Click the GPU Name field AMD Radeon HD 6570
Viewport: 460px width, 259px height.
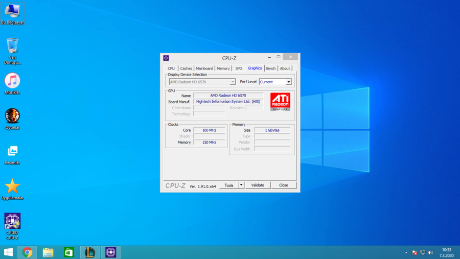228,96
